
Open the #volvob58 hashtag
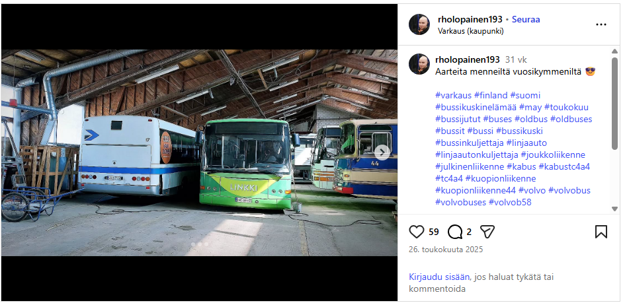pyautogui.click(x=510, y=202)
